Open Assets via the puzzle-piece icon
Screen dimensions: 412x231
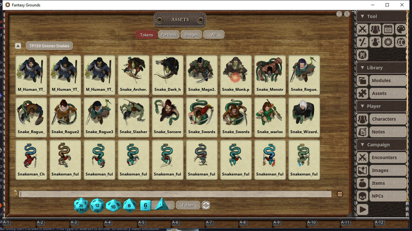tap(362, 93)
